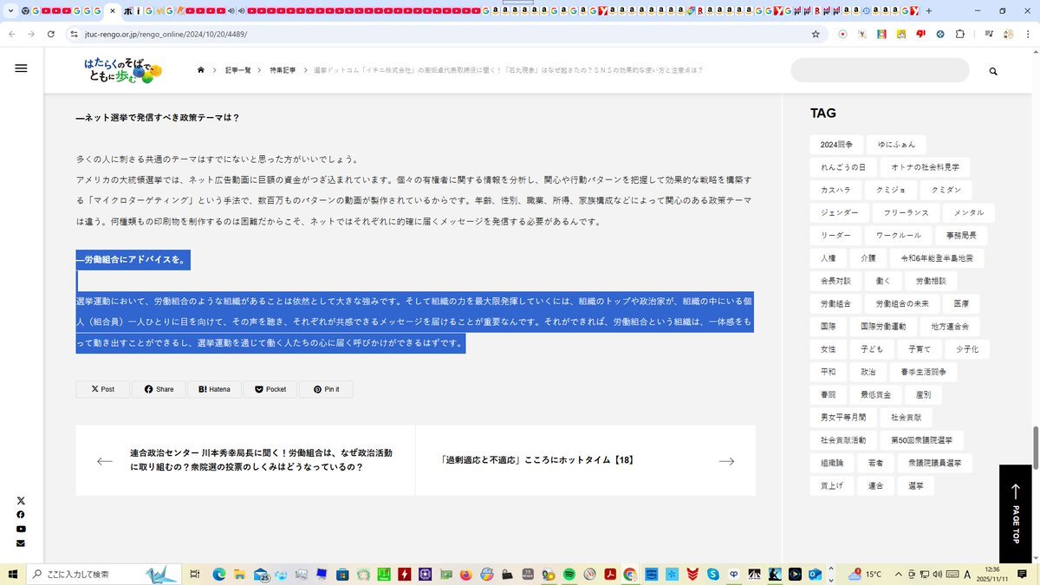Screen dimensions: 1040x585
Task: Select the 2024闘争 tag
Action: pyautogui.click(x=836, y=145)
